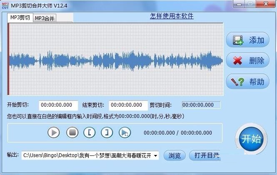Screen dimensions: 277x175
Task: Set cut end point with right bracket button
Action: click(x=107, y=132)
